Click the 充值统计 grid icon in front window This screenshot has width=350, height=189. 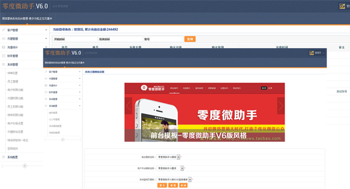[x=46, y=85]
